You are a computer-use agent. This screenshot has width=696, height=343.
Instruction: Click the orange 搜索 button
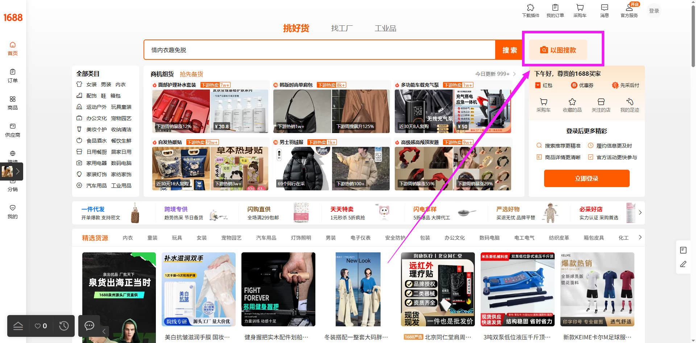(509, 50)
